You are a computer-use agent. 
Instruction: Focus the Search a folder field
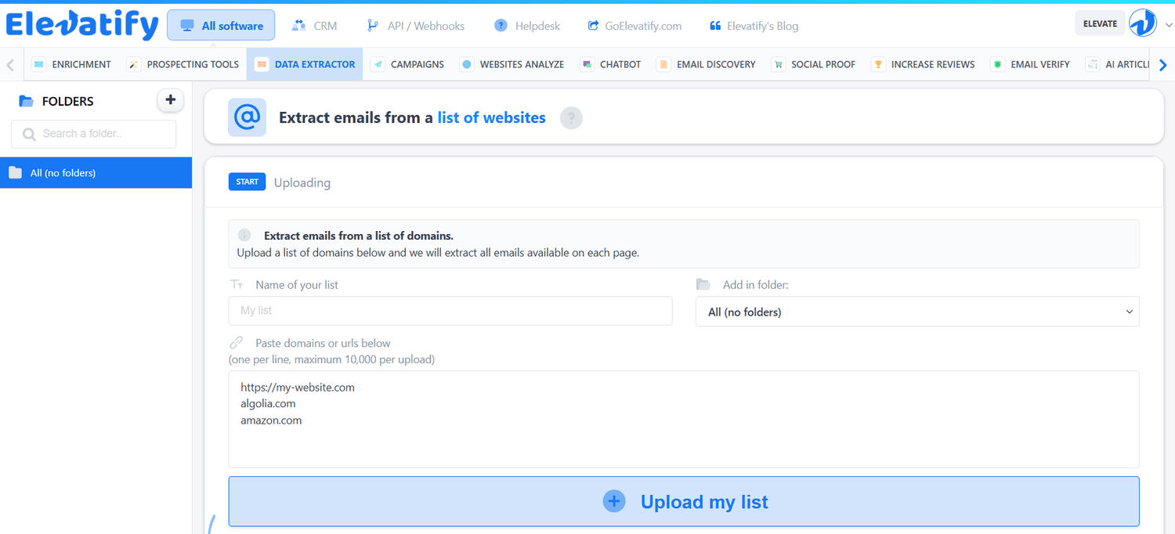(x=94, y=134)
